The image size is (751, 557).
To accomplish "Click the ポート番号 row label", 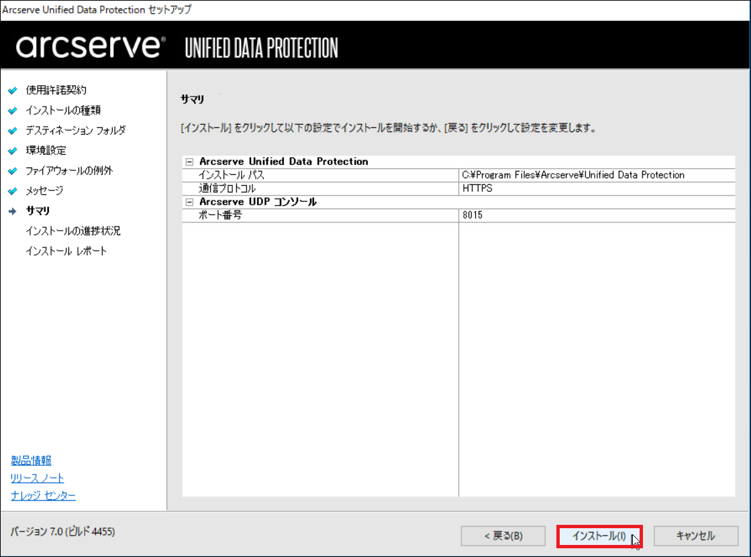I will 220,215.
